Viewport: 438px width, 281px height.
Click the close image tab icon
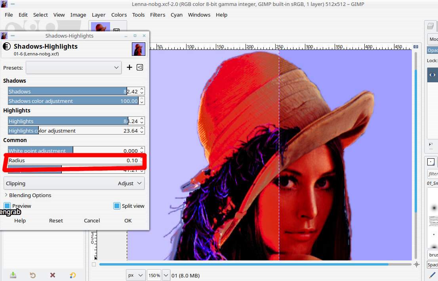(116, 30)
